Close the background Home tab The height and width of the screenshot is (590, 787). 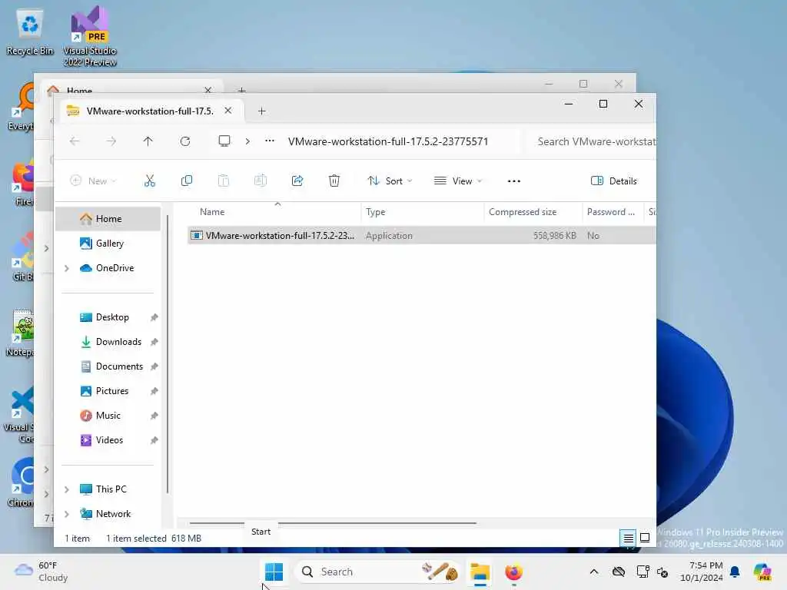click(x=208, y=90)
